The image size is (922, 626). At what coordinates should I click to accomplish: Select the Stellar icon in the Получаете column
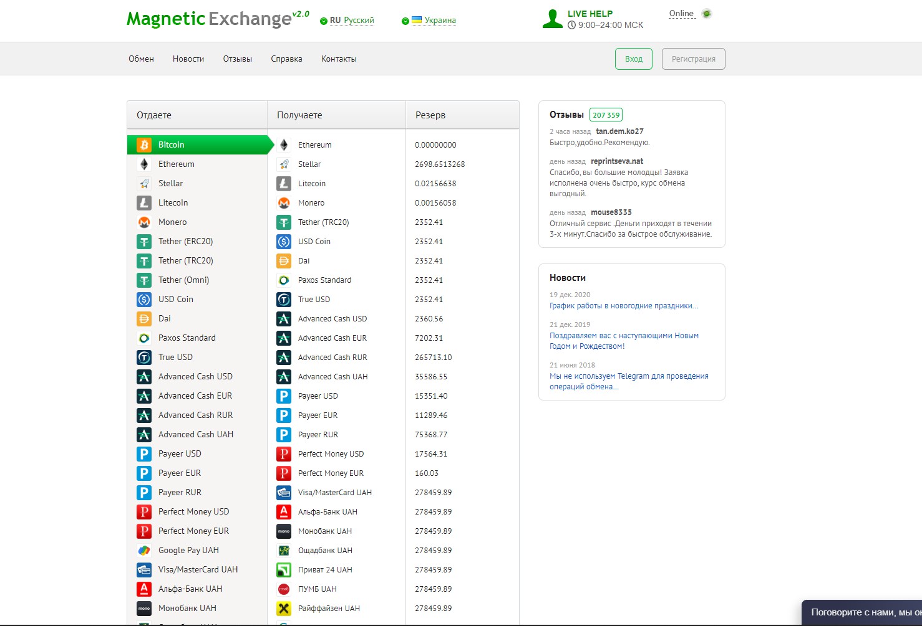click(284, 164)
